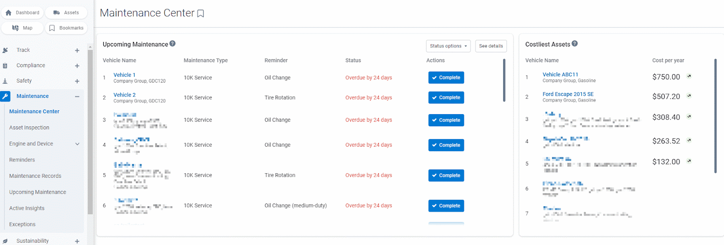Expand the Engine and Device submenu
724x245 pixels.
click(77, 144)
